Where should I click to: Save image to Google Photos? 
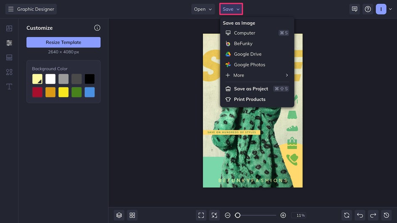(x=257, y=65)
